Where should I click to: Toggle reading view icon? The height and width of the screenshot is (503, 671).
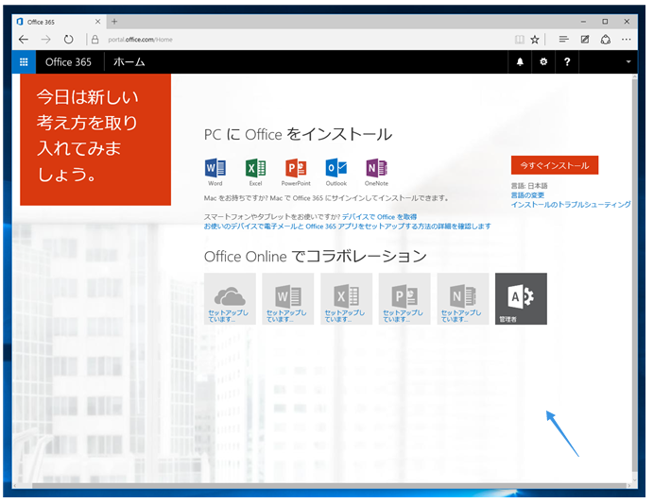[x=519, y=40]
